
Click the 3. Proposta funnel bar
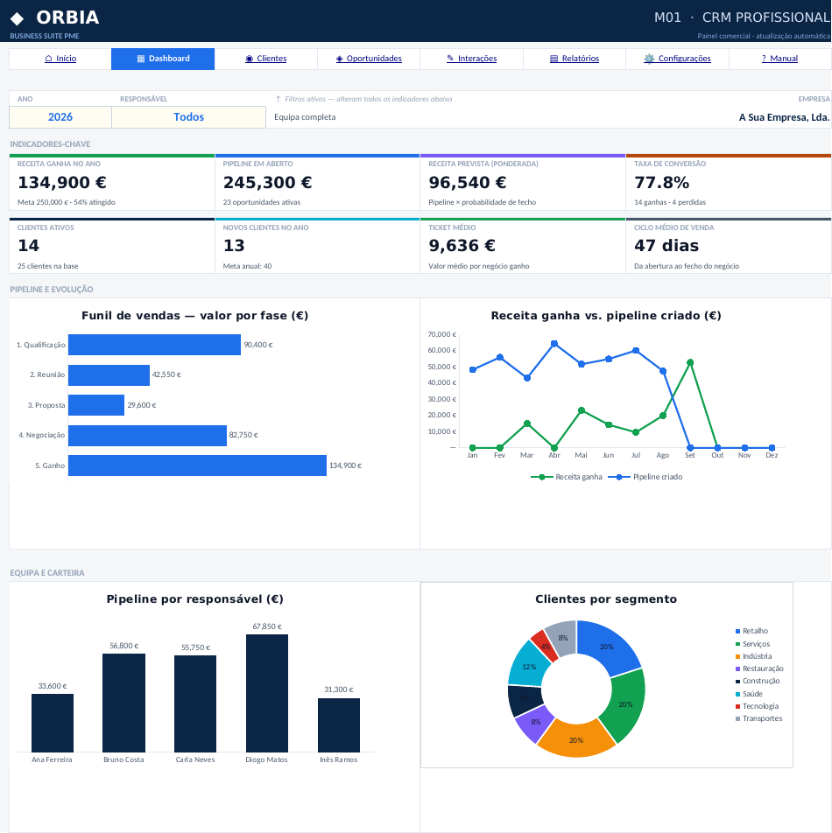pyautogui.click(x=96, y=405)
